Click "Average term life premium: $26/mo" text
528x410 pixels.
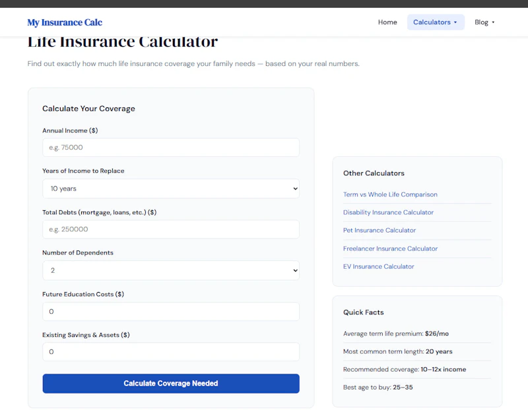pyautogui.click(x=395, y=334)
